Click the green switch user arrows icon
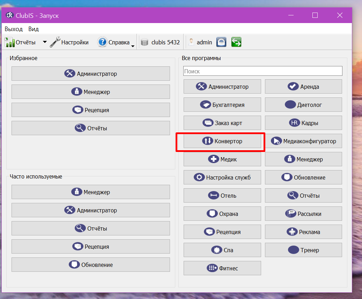The height and width of the screenshot is (299, 362). [236, 42]
